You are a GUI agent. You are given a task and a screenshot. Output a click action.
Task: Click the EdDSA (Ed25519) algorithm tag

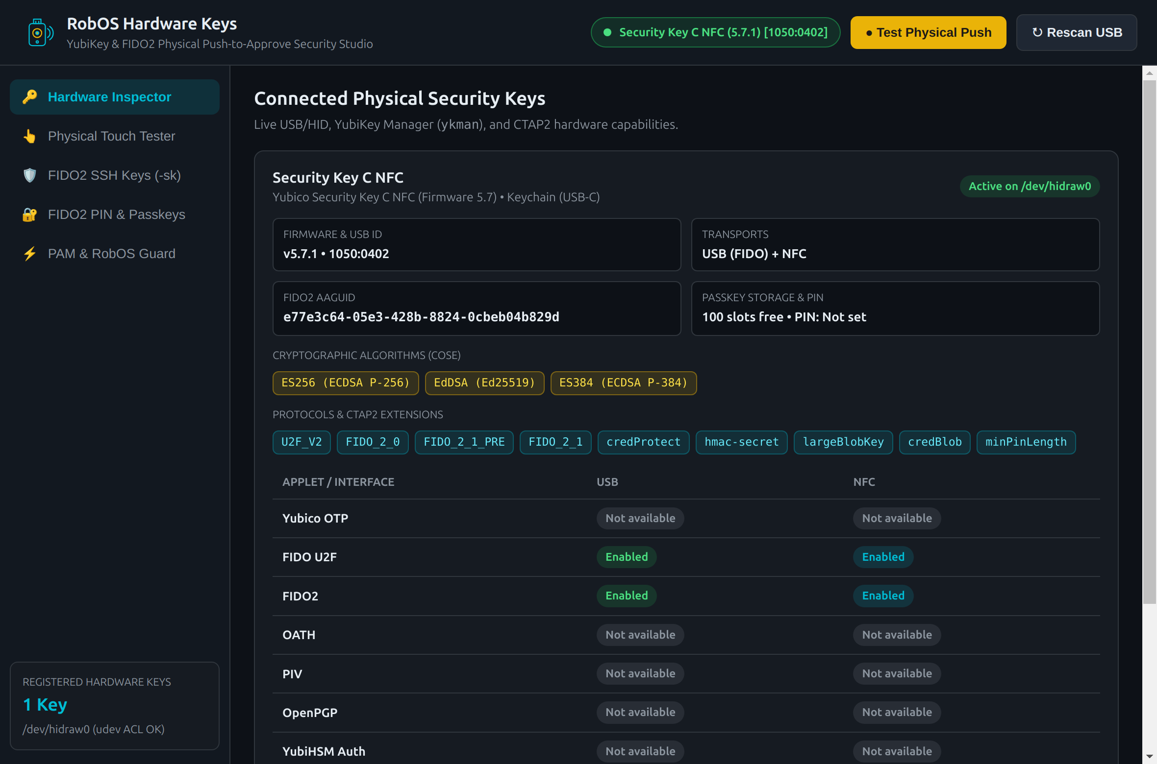pyautogui.click(x=484, y=383)
